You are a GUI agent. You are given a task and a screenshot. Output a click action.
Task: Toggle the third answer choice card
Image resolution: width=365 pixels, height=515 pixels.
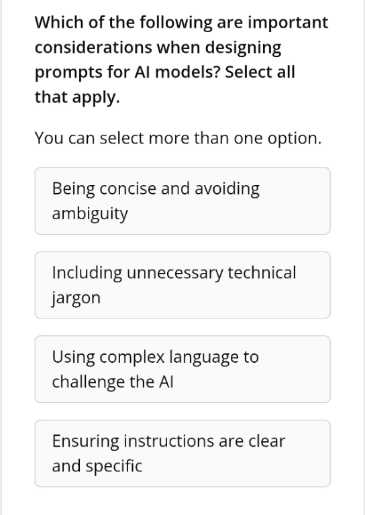(182, 369)
